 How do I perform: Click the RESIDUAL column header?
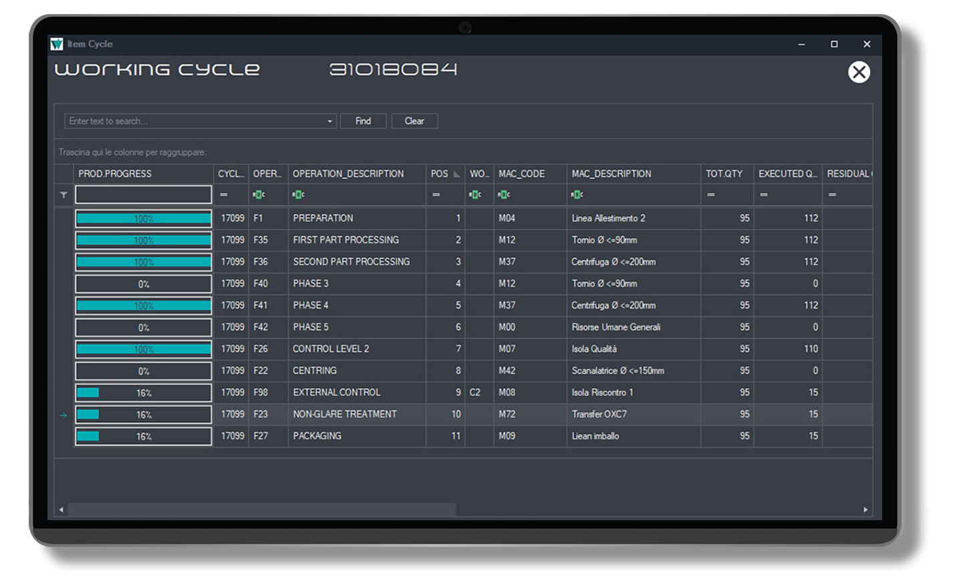pos(847,174)
